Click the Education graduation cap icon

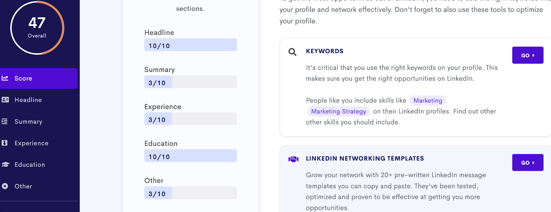pos(5,165)
